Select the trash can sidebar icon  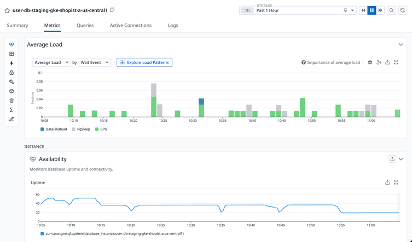click(11, 101)
